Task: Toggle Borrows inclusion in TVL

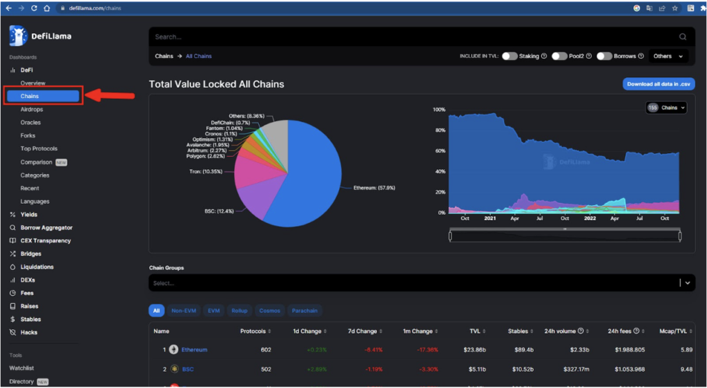Action: tap(604, 57)
